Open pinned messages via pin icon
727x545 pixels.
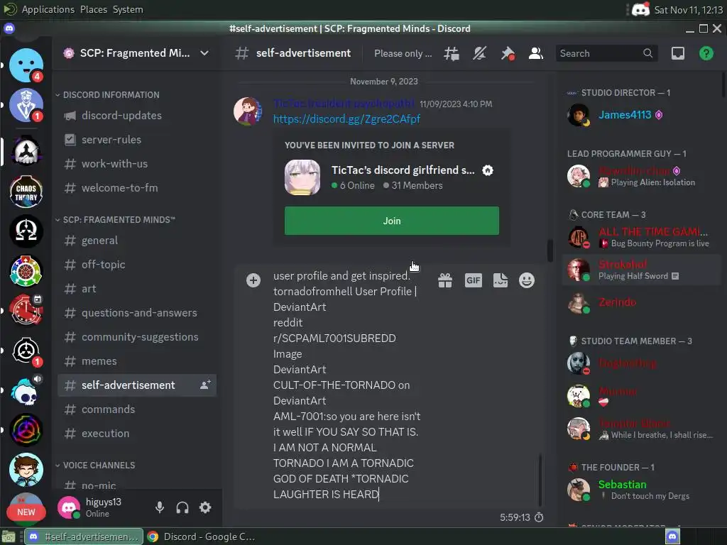tap(508, 53)
